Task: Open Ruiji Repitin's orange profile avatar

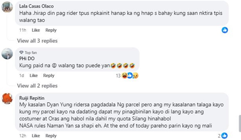Action: (x=7, y=98)
